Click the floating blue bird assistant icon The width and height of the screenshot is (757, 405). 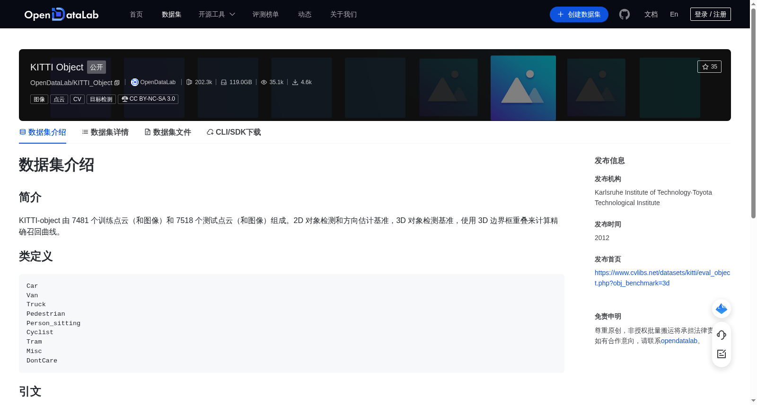722,309
